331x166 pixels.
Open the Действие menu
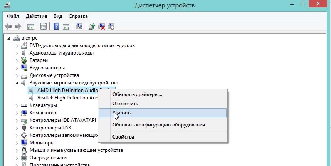(36, 16)
